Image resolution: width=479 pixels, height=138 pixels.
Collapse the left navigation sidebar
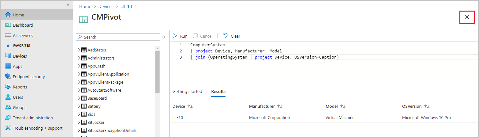pos(68,5)
